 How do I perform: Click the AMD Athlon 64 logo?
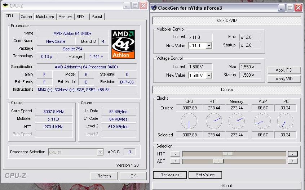[x=123, y=45]
